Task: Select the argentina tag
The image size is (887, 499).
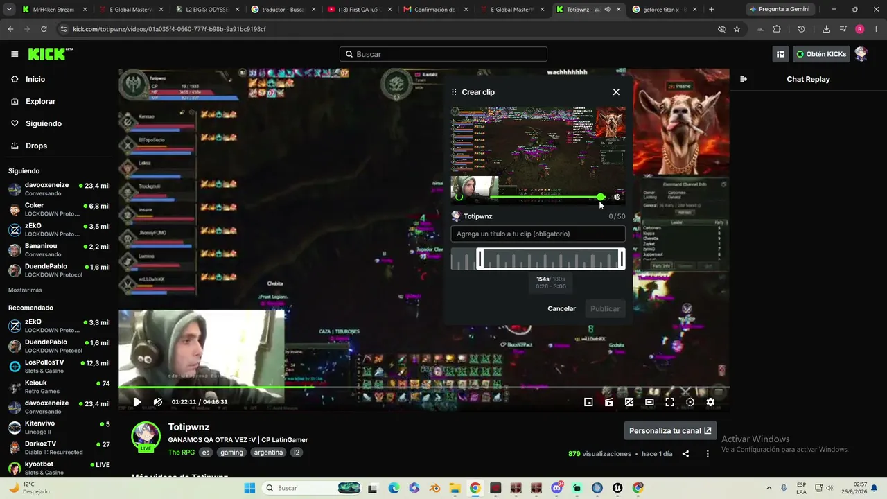Action: pos(268,453)
